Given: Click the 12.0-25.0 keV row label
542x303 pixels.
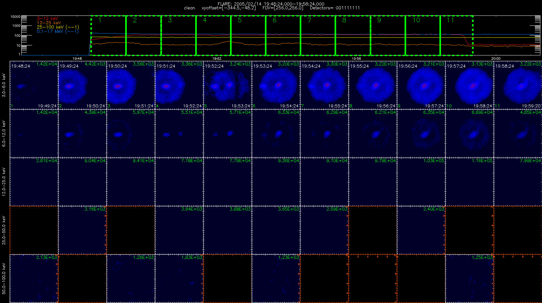Looking at the screenshot, I should [x=4, y=182].
